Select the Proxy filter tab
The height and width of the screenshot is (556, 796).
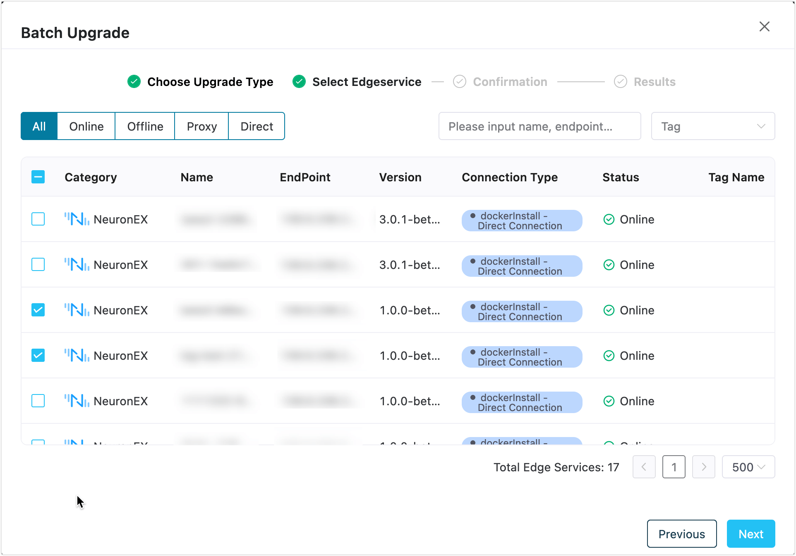click(x=201, y=126)
